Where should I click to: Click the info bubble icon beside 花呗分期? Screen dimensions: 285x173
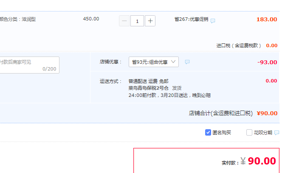[x=277, y=133]
